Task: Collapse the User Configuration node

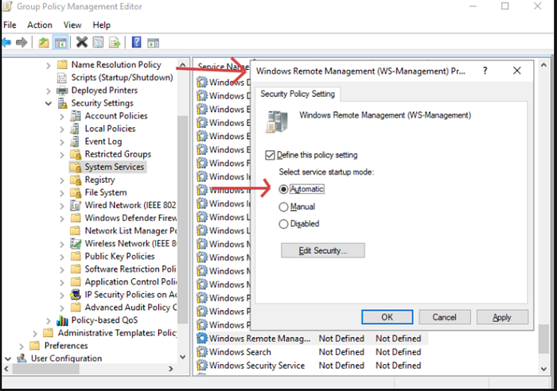Action: coord(8,358)
